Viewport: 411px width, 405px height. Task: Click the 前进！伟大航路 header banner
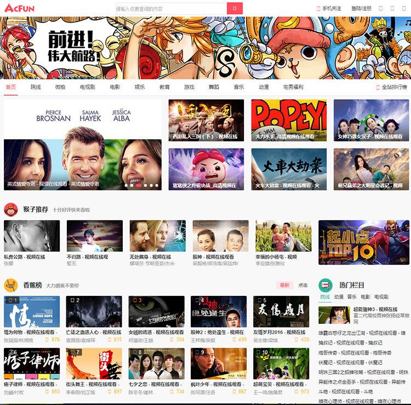click(206, 48)
